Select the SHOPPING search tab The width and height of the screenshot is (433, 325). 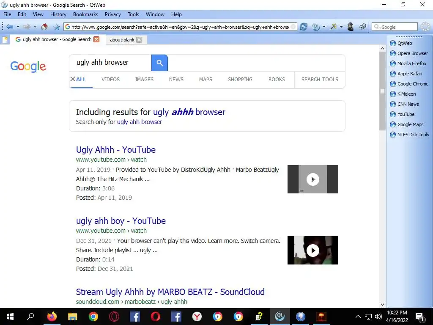click(x=240, y=79)
